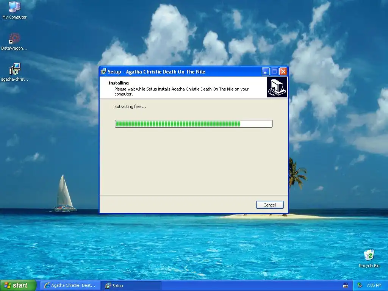Click the installer computer image in header

[277, 88]
